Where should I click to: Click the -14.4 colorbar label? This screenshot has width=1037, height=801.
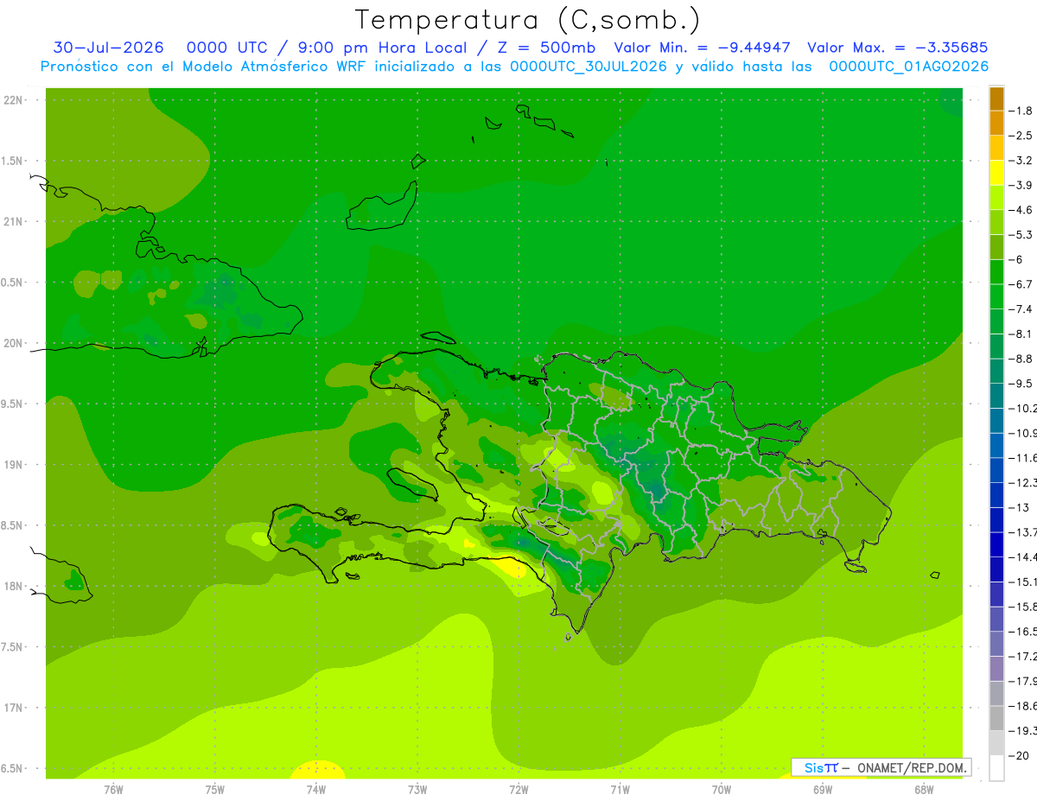point(1022,556)
